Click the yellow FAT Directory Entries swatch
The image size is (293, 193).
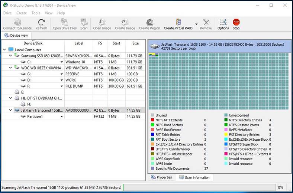226,134
